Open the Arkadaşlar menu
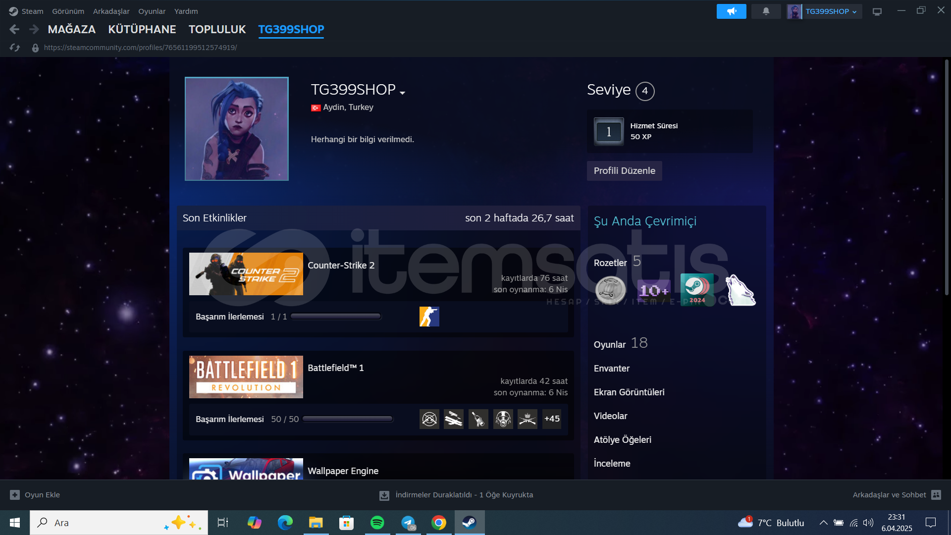The width and height of the screenshot is (951, 535). pos(111,11)
